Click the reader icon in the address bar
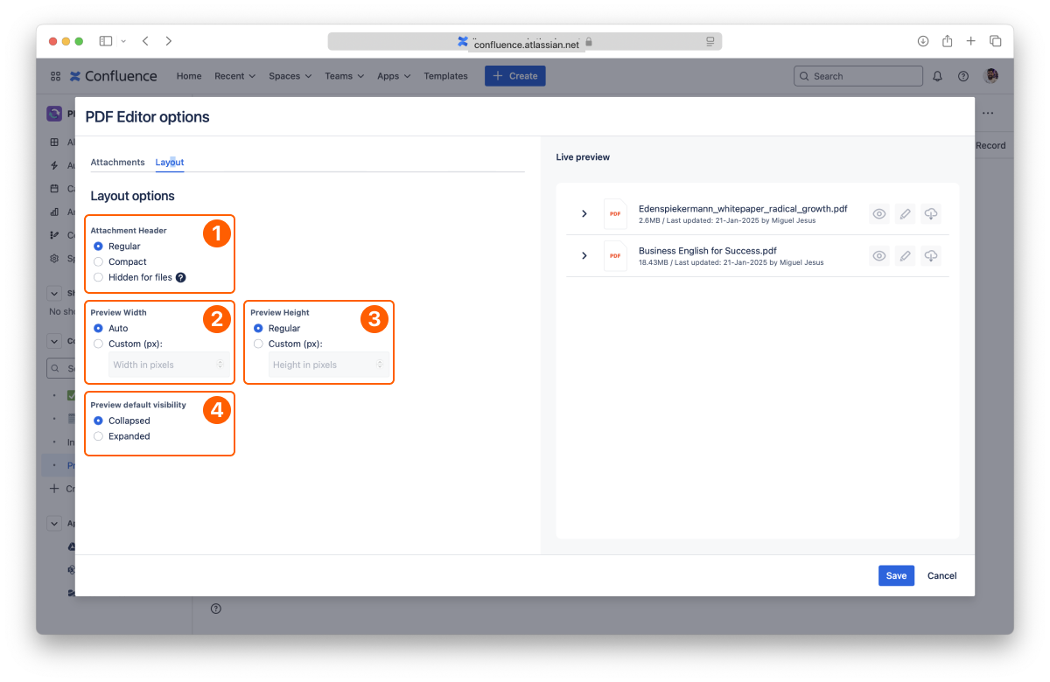Viewport: 1050px width, 682px height. pos(710,41)
